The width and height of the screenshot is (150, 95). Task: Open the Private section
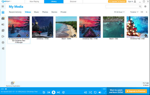(x=63, y=12)
